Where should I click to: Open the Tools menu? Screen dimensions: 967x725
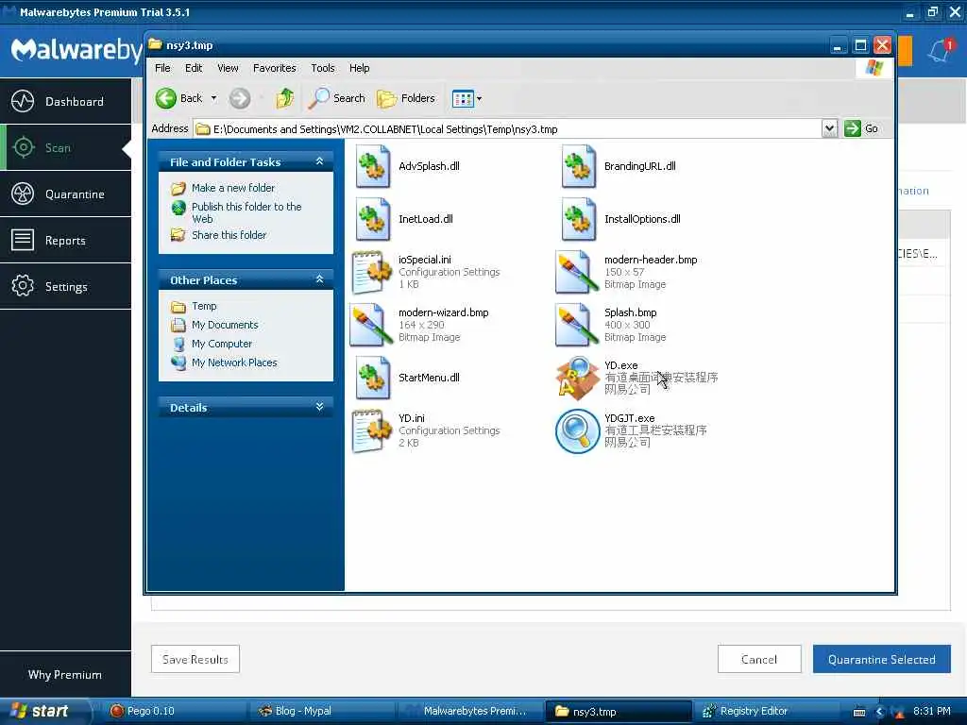pos(323,68)
